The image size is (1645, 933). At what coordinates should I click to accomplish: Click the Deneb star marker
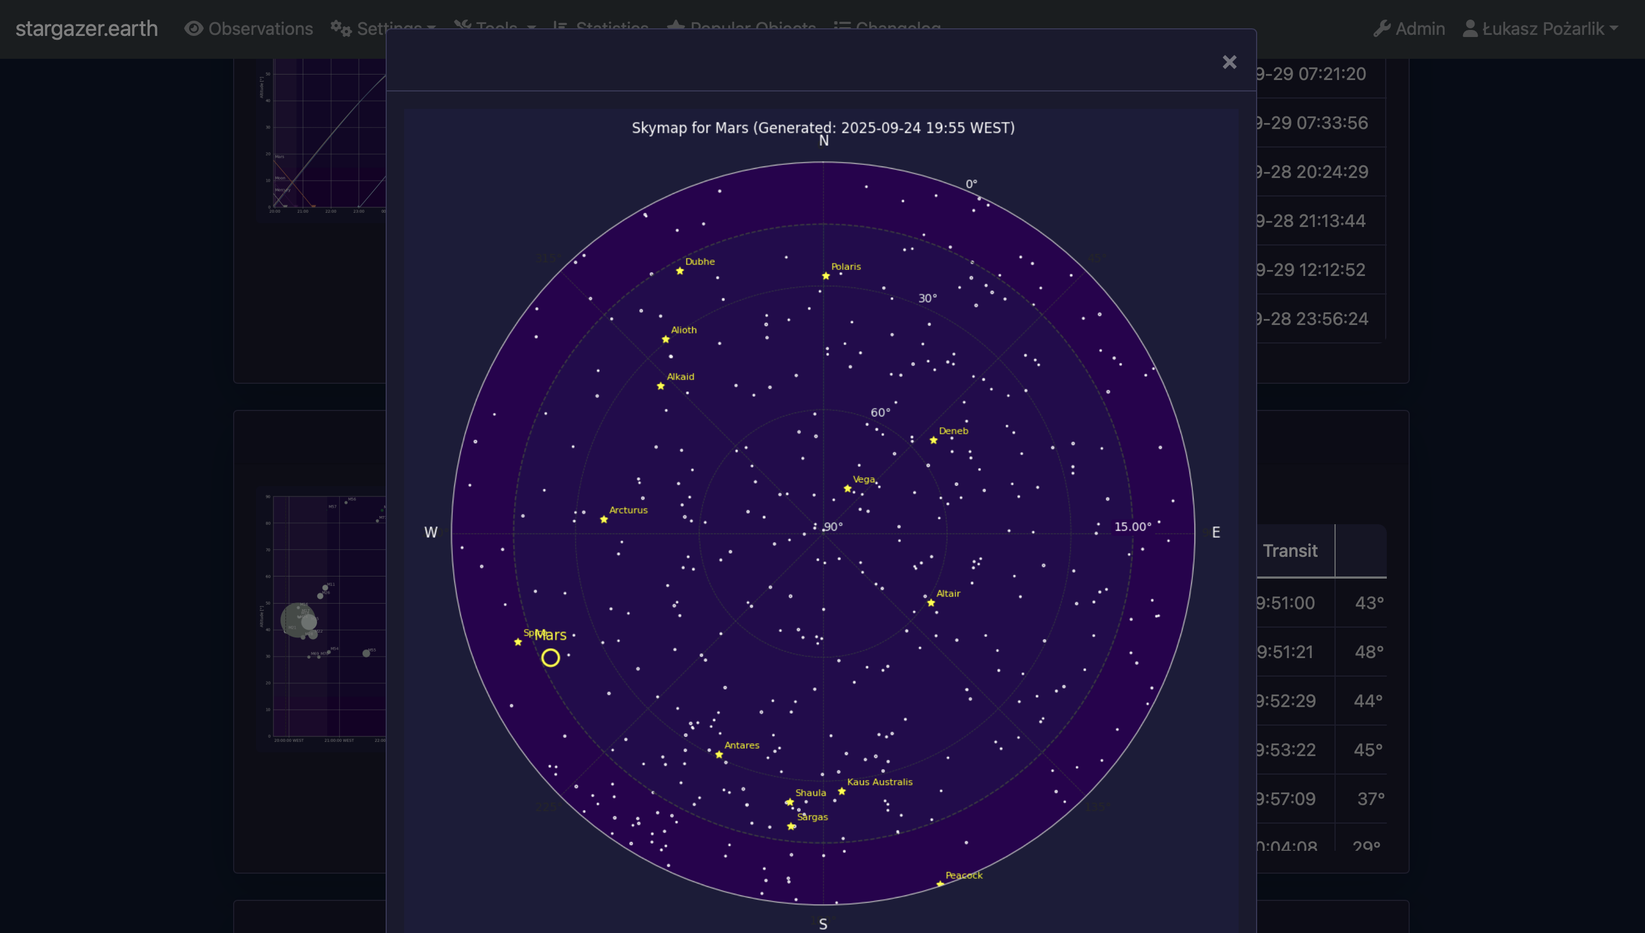(933, 440)
